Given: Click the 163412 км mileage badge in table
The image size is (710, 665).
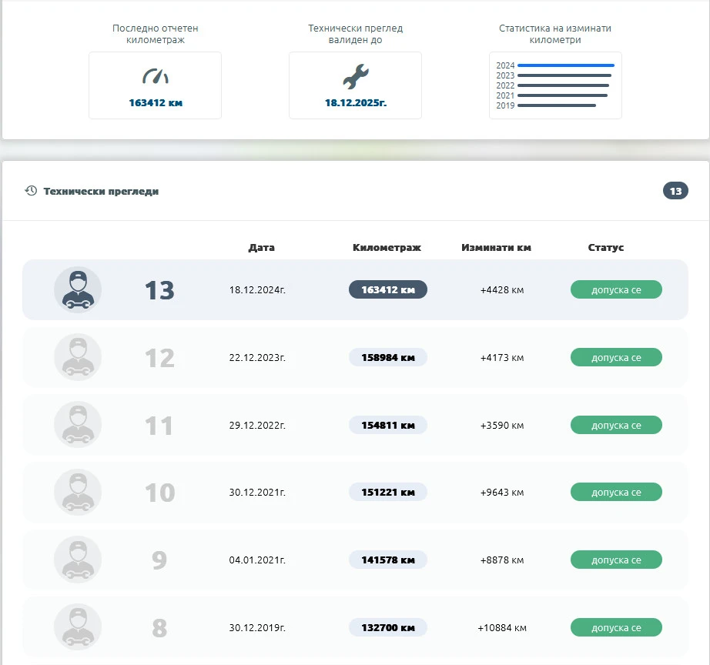Looking at the screenshot, I should (x=388, y=290).
